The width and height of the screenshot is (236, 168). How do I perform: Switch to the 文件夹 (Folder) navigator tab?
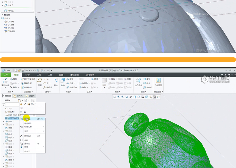point(18,96)
